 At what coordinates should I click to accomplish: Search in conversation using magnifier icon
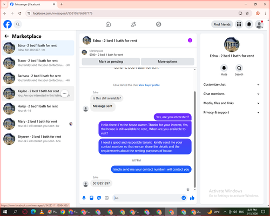point(239,68)
